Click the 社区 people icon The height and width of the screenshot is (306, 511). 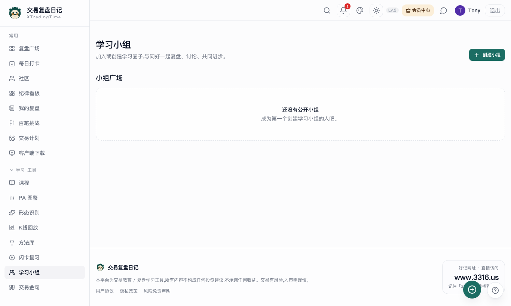click(x=12, y=78)
